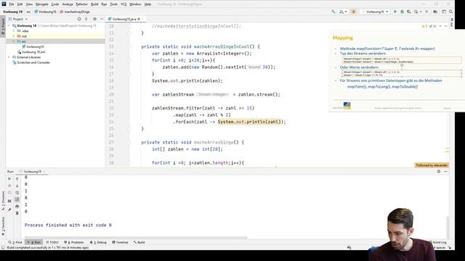Open Project panel settings gear
This screenshot has height=261, width=465.
point(94,19)
